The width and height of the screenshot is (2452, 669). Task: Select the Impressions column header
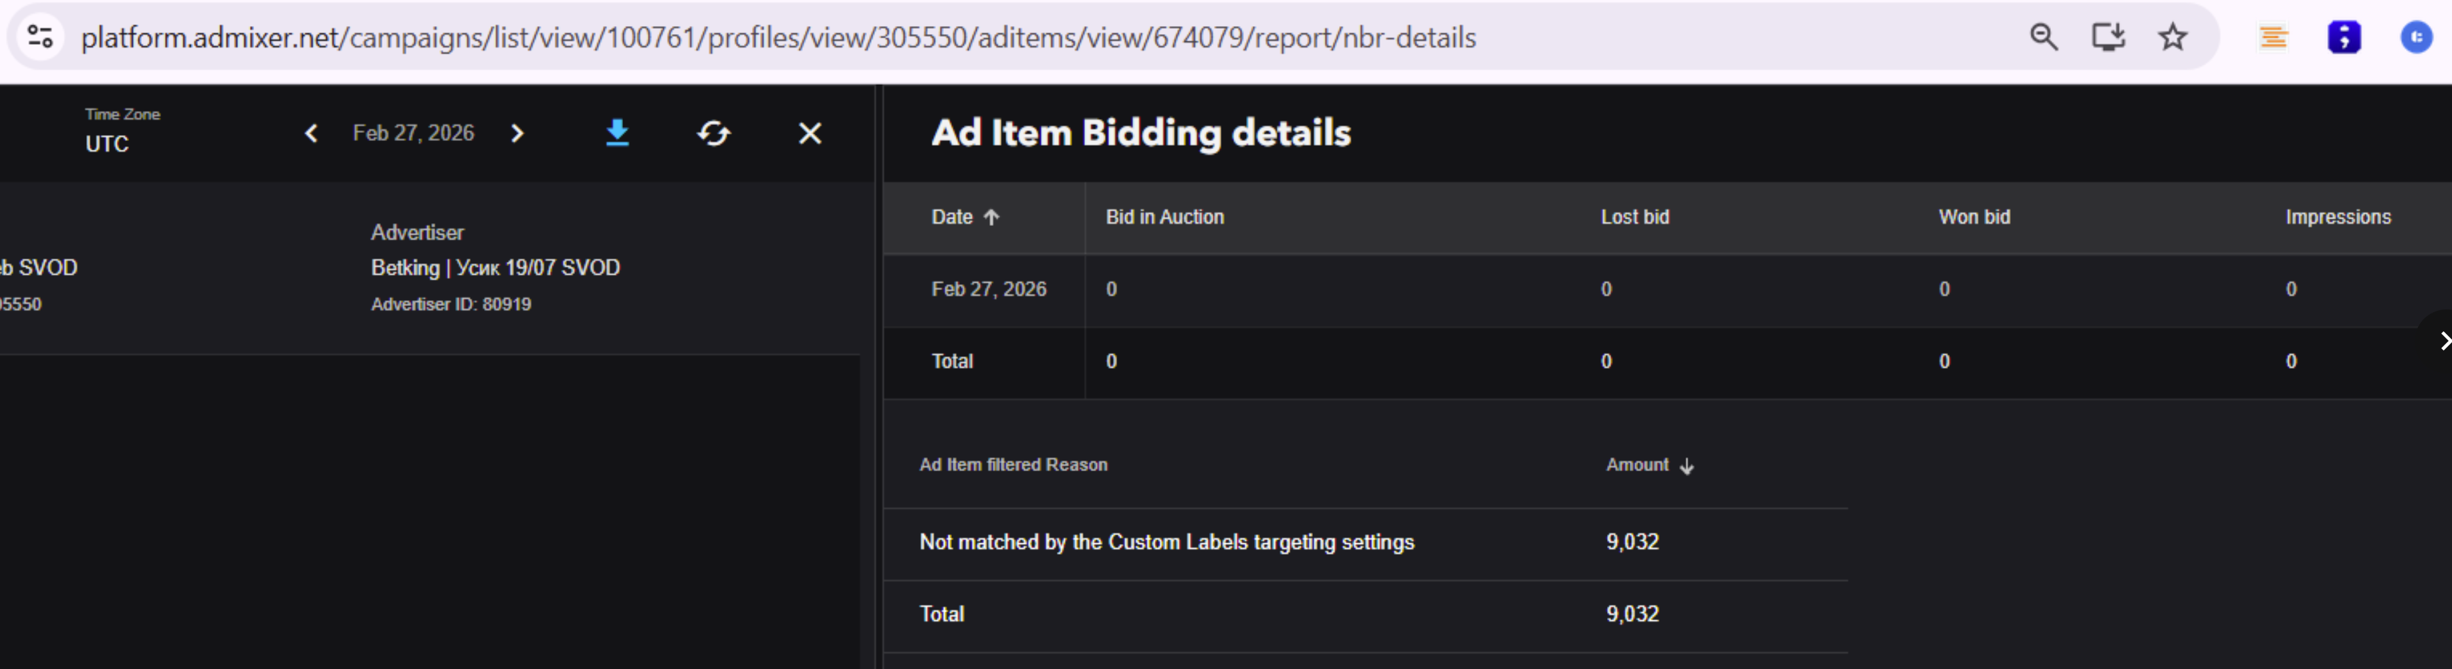click(x=2337, y=217)
